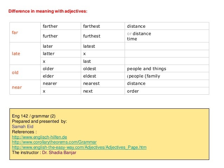Click the 'x' beside 'latter'

tap(84, 54)
